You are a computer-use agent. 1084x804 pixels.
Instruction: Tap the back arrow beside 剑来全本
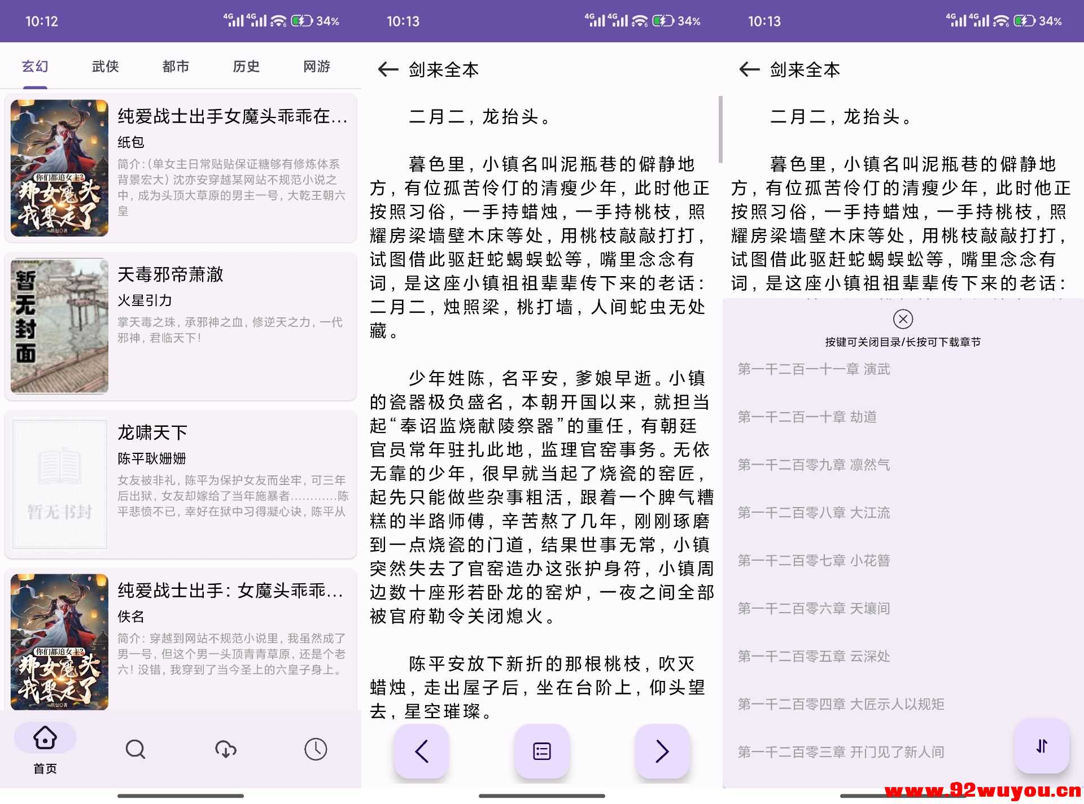click(x=387, y=69)
